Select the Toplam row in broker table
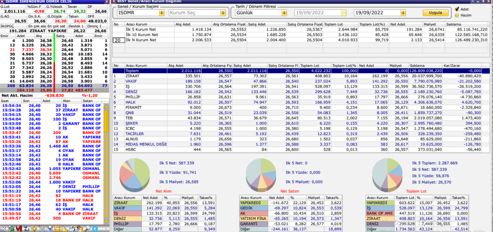 point(301,71)
